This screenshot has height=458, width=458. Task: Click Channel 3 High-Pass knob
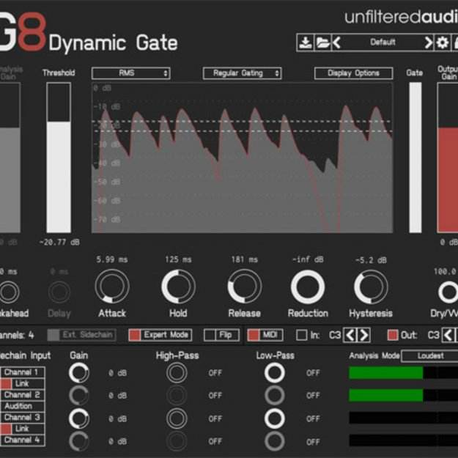click(x=177, y=418)
